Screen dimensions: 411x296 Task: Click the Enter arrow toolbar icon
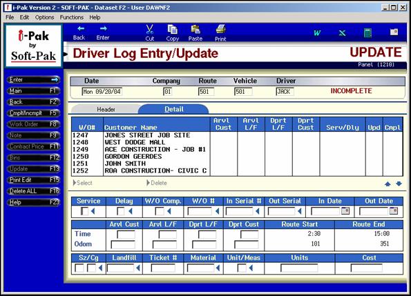click(x=104, y=29)
